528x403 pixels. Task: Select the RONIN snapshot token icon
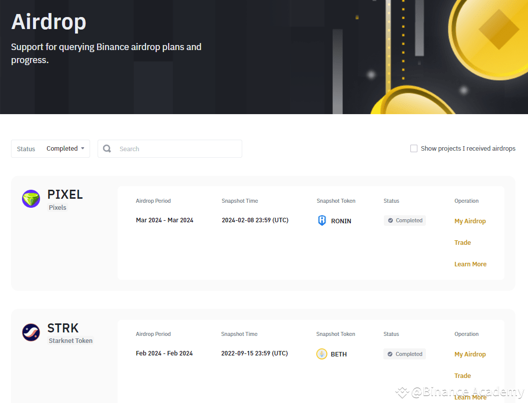pos(321,220)
